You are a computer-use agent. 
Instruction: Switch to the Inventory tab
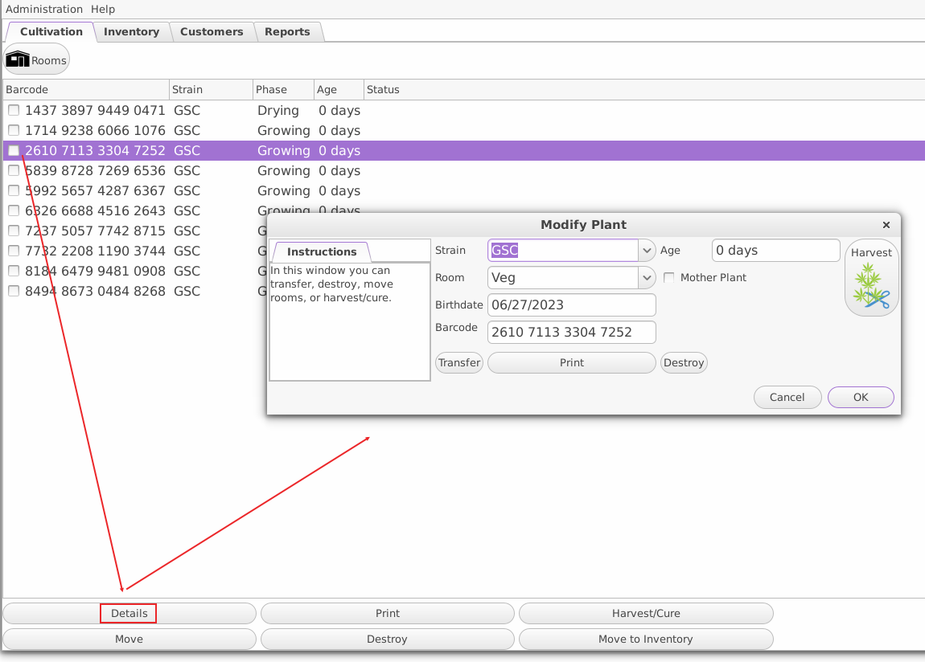click(x=131, y=32)
